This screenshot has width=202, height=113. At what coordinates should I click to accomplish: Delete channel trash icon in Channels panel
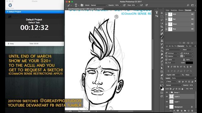pos(192,43)
